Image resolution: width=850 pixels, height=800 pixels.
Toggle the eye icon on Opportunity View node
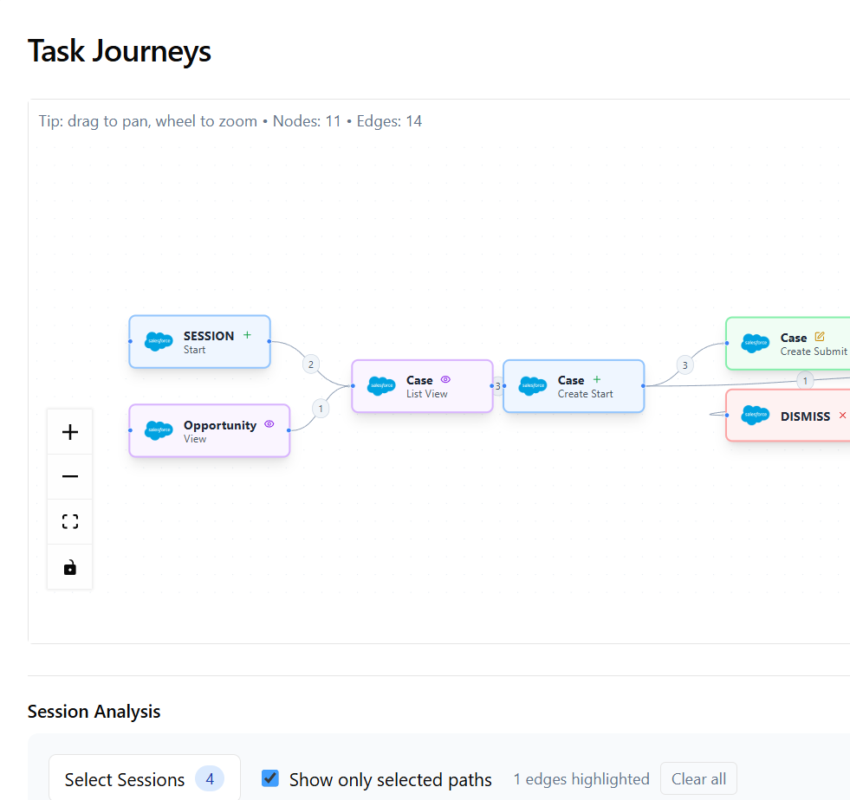pyautogui.click(x=269, y=423)
